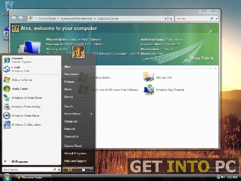Open the Recycle Bin desktop icon

click(9, 8)
